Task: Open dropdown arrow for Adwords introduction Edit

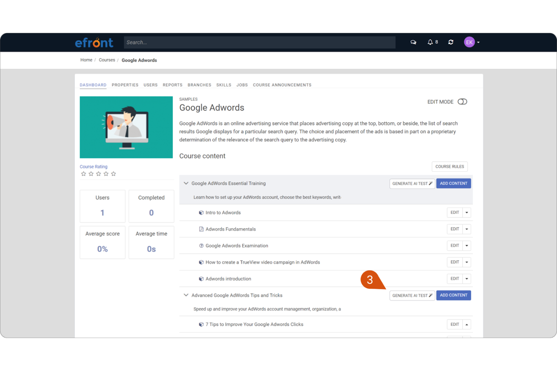Action: coord(467,279)
